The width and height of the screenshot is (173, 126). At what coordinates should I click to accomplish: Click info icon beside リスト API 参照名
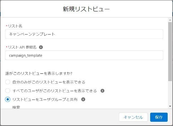click(x=41, y=47)
